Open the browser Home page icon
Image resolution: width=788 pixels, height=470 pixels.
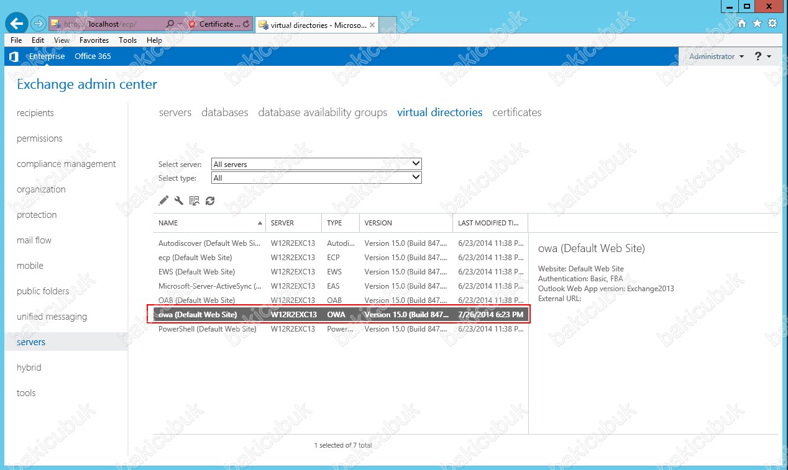click(x=742, y=24)
